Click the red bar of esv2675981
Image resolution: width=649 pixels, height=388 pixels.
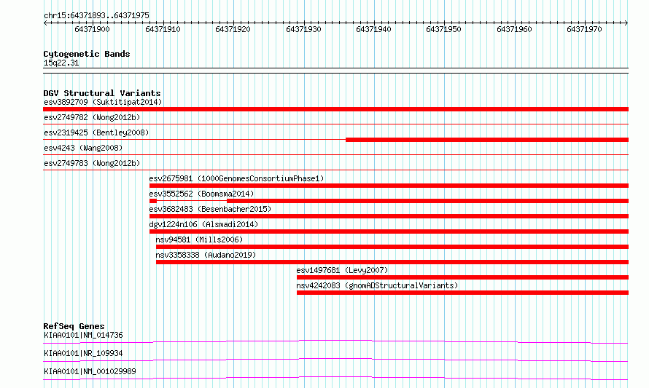(389, 186)
